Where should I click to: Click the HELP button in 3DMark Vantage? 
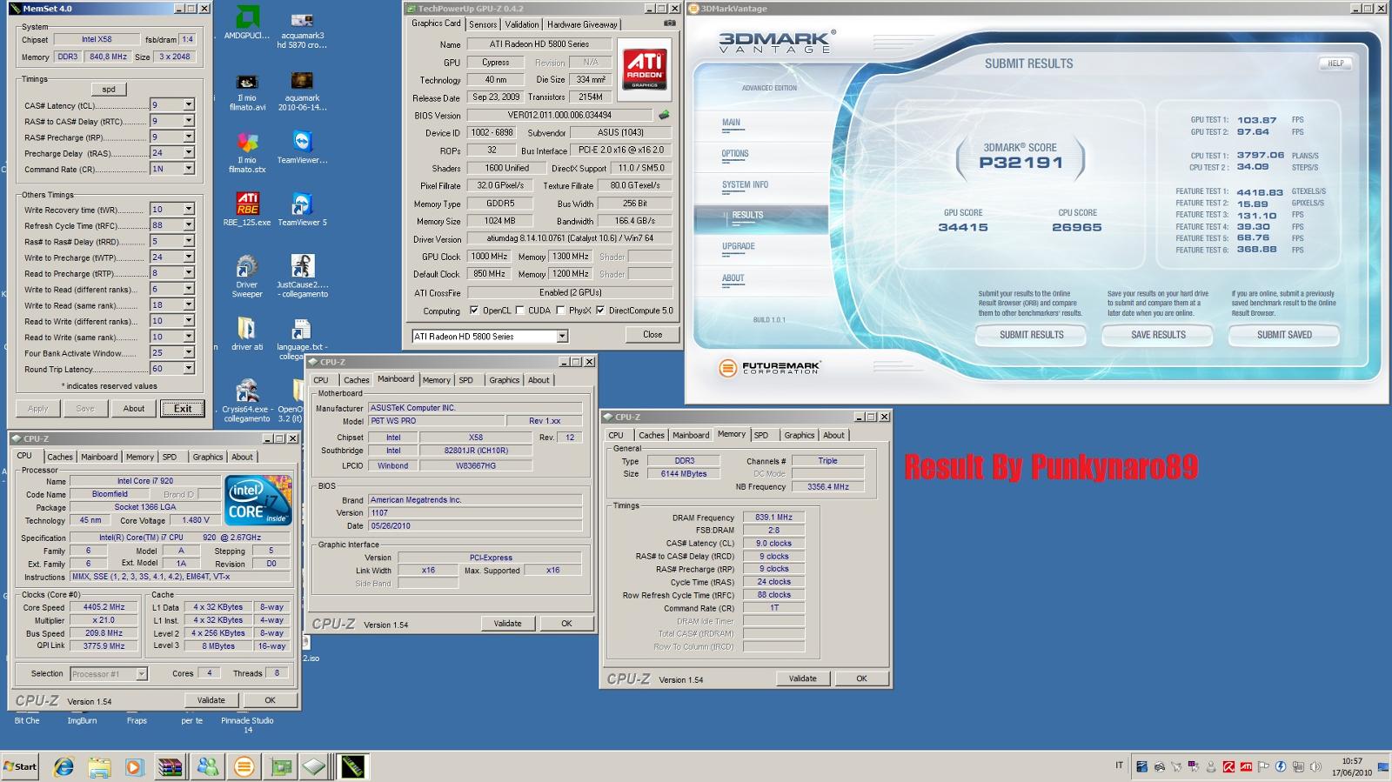coord(1335,63)
